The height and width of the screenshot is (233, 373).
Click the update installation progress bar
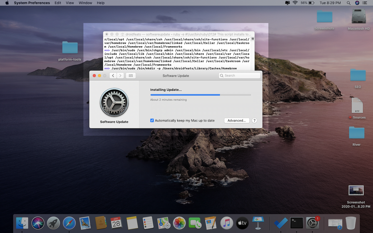[x=200, y=95]
